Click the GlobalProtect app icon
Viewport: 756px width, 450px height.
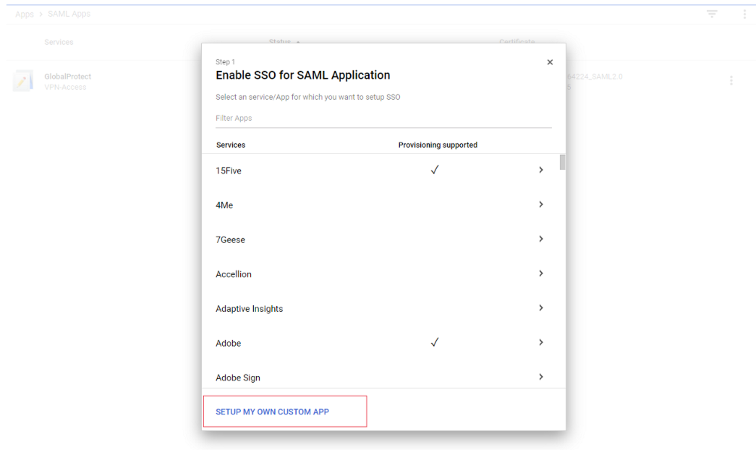point(23,81)
